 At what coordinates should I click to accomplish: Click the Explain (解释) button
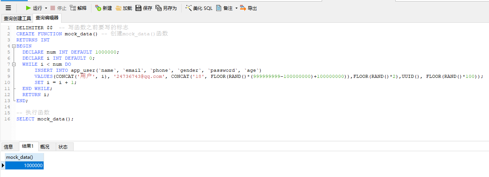[78, 8]
